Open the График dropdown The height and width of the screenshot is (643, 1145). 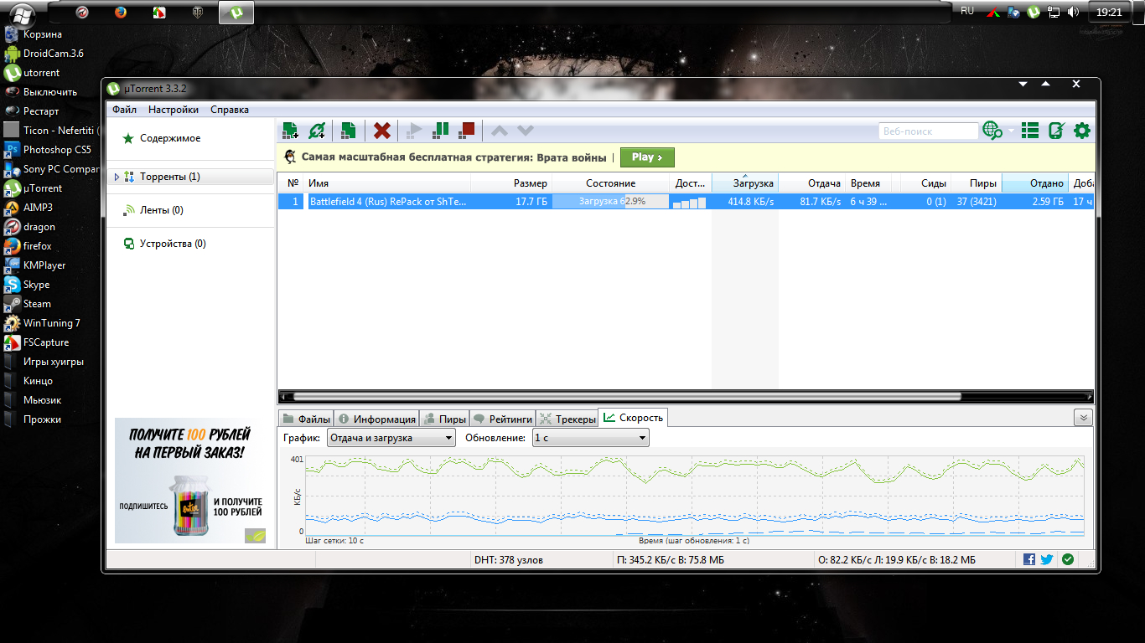391,438
